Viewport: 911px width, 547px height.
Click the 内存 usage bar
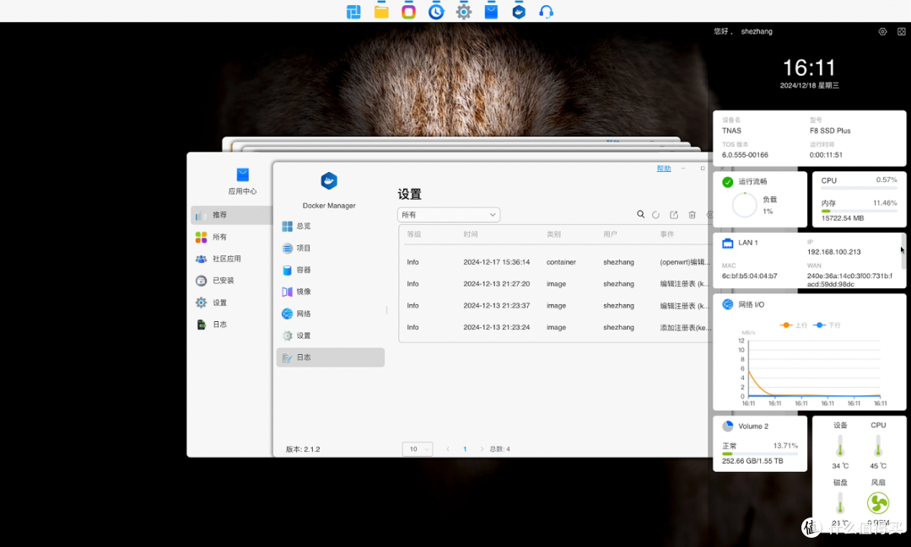pyautogui.click(x=860, y=211)
